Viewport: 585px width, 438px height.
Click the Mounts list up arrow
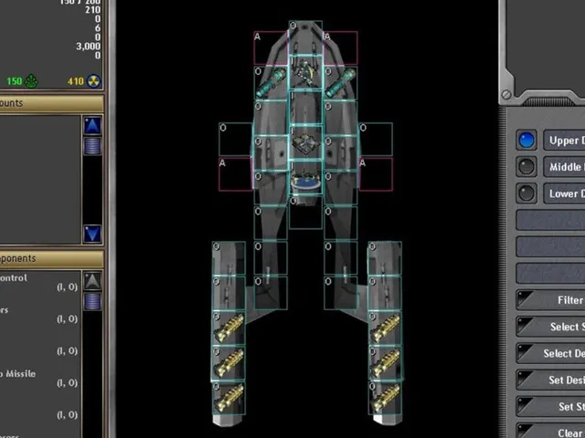pos(92,125)
